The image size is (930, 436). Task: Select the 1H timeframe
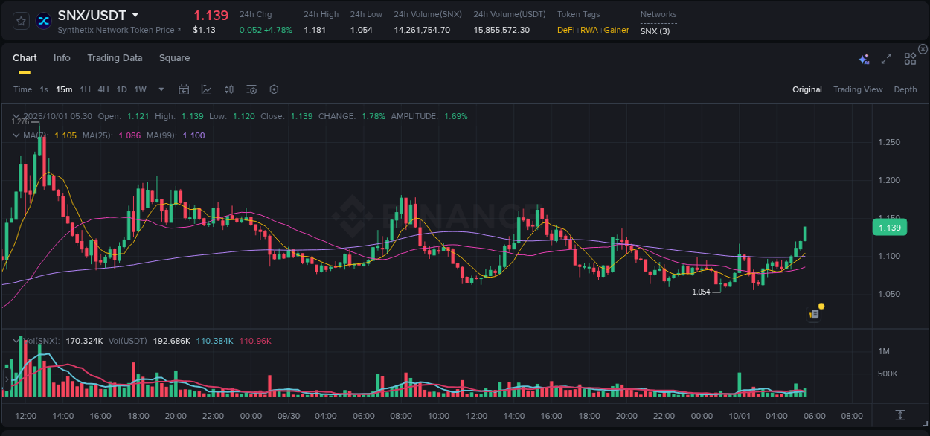[x=85, y=89]
